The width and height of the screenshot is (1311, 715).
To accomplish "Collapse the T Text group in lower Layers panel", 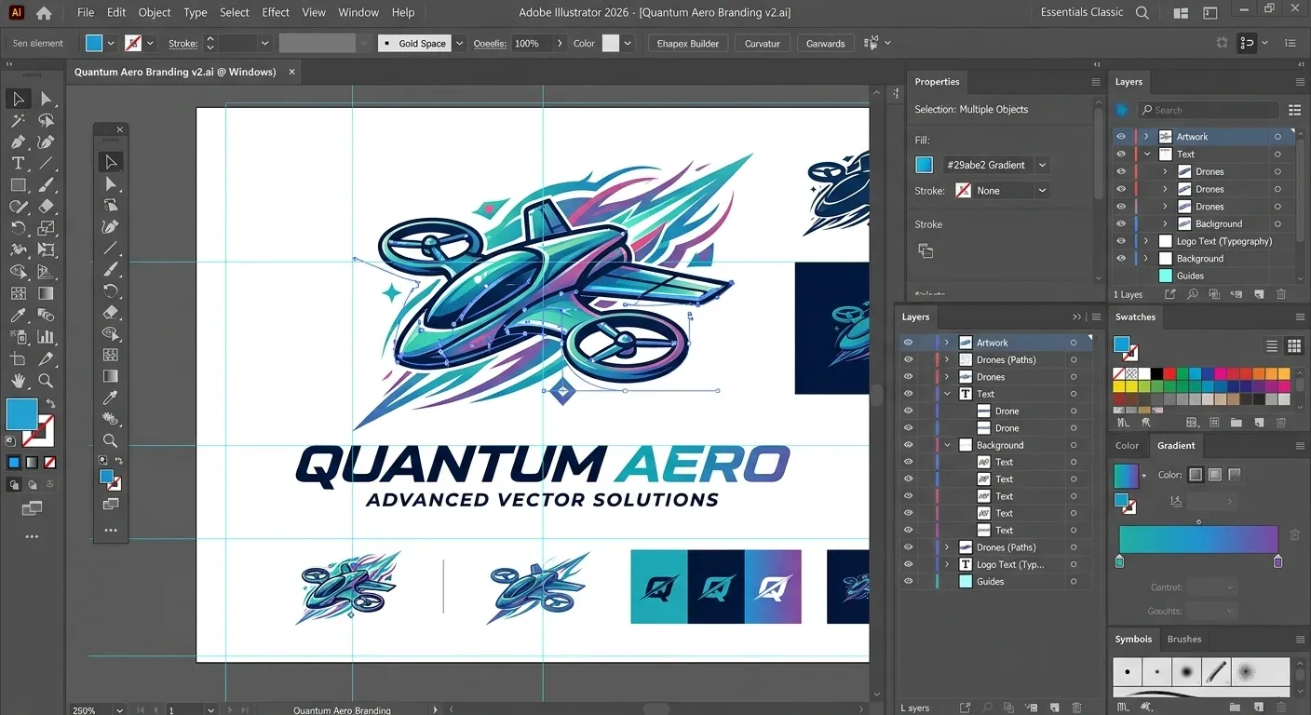I will [947, 394].
